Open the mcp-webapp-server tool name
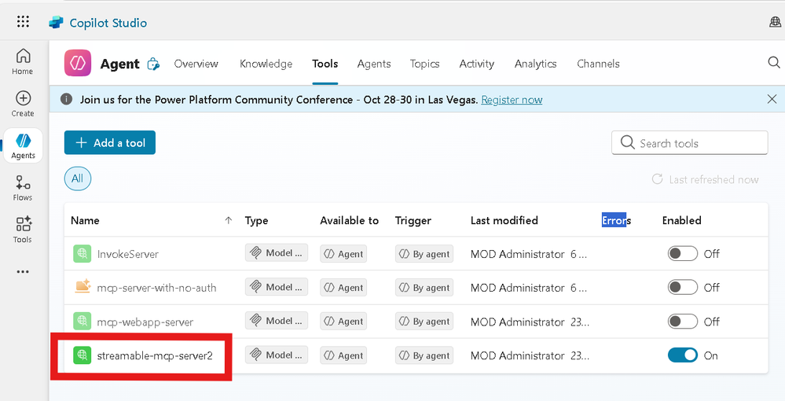 point(145,322)
